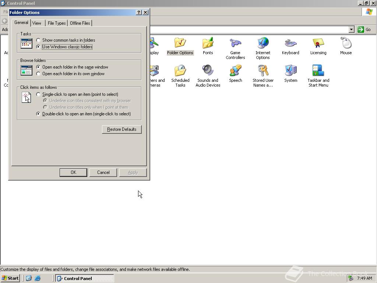377x283 pixels.
Task: Open the Stored User Names icon
Action: (263, 76)
